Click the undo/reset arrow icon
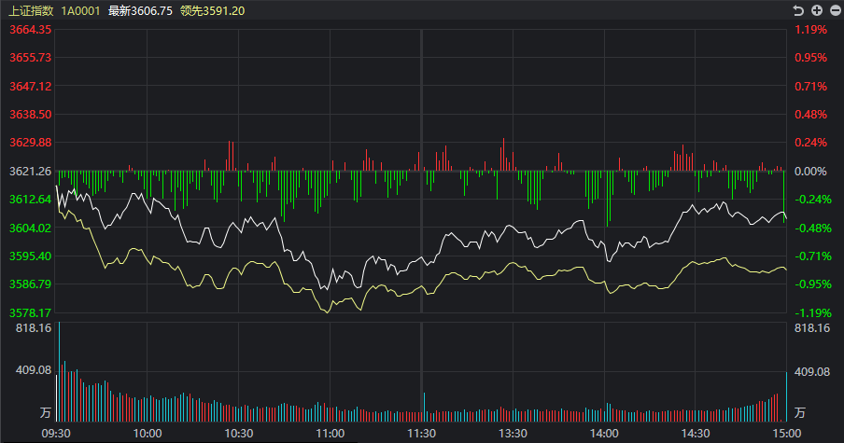 point(798,10)
